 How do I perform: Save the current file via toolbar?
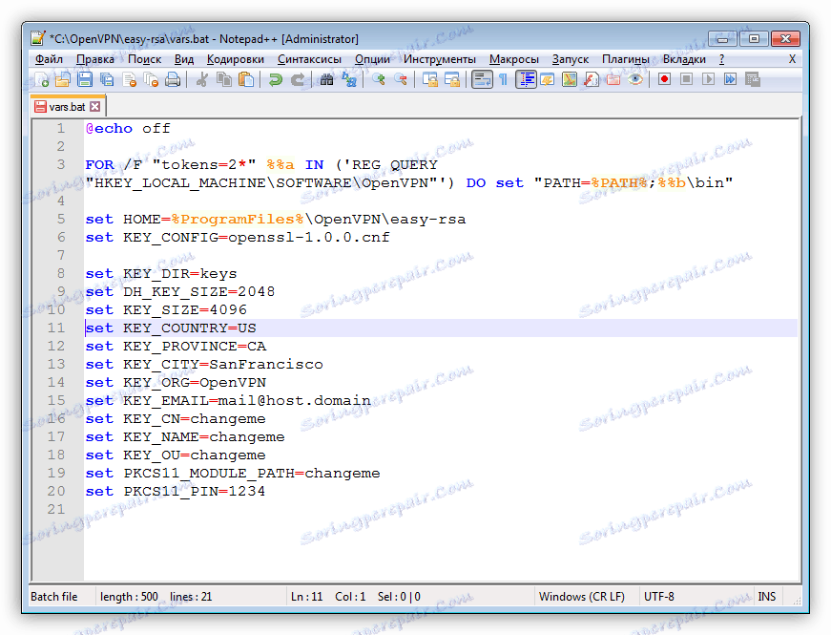point(85,79)
